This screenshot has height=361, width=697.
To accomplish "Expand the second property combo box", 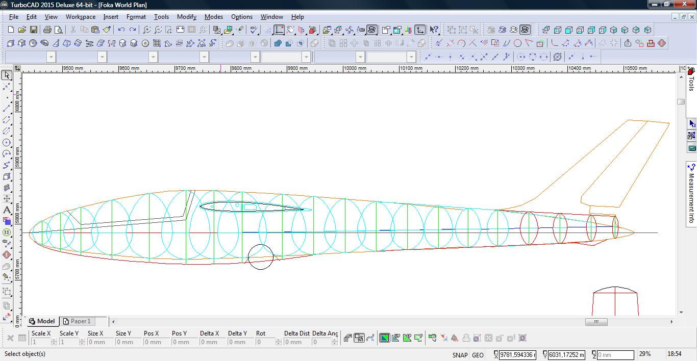I will pyautogui.click(x=102, y=57).
